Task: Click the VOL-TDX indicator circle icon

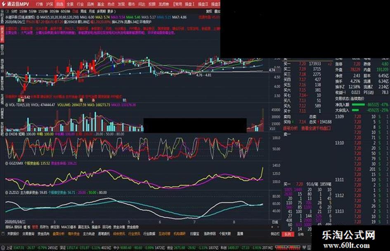Action: click(x=7, y=105)
